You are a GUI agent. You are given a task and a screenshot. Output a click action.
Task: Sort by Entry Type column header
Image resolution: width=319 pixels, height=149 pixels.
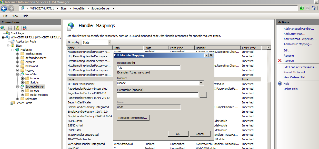[251, 48]
